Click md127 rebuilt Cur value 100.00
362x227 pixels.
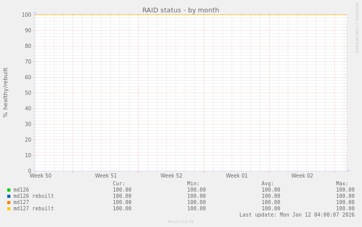pyautogui.click(x=122, y=209)
